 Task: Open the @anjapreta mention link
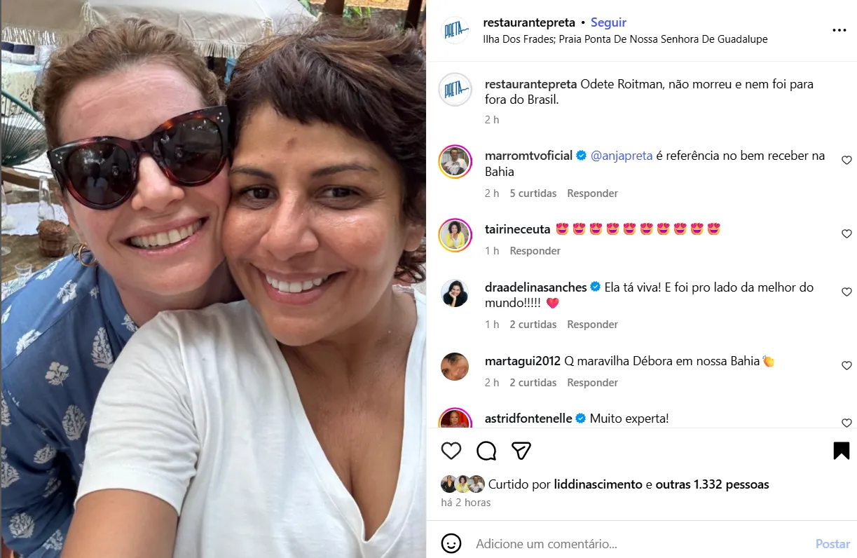click(x=622, y=156)
